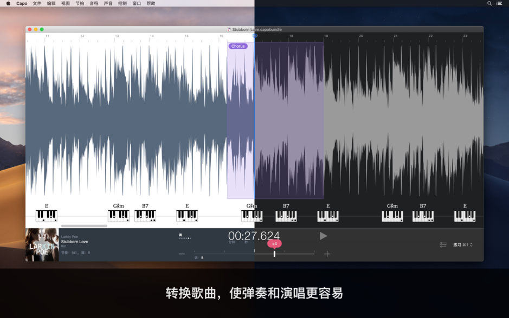509x318 pixels.
Task: Click the list icon at menu bar's far right
Action: click(500, 3)
